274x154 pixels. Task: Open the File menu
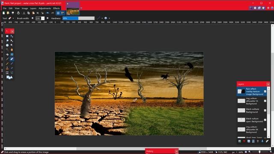5,9
